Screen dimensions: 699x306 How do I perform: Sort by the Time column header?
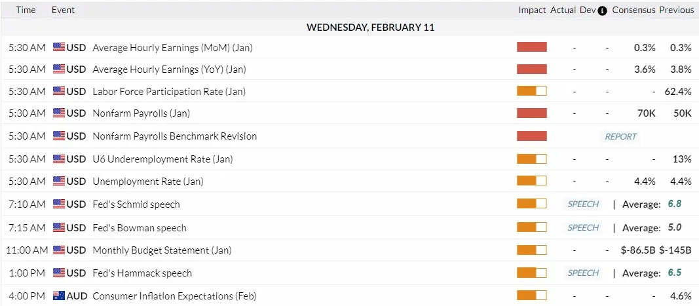[x=26, y=10]
